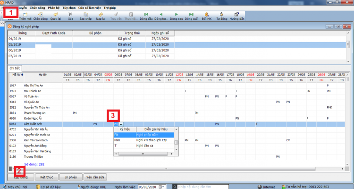Select PNK Nghỉ PN theo lịch Cty option
The width and height of the screenshot is (354, 189).
[144, 140]
